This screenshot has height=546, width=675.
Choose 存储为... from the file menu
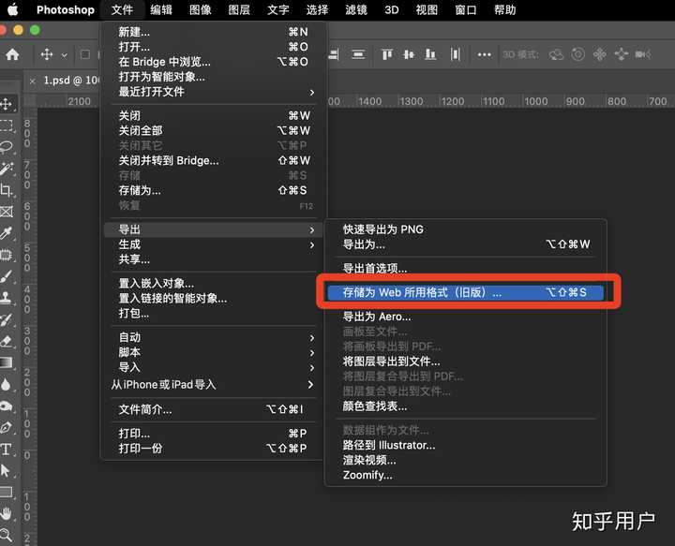pos(214,190)
